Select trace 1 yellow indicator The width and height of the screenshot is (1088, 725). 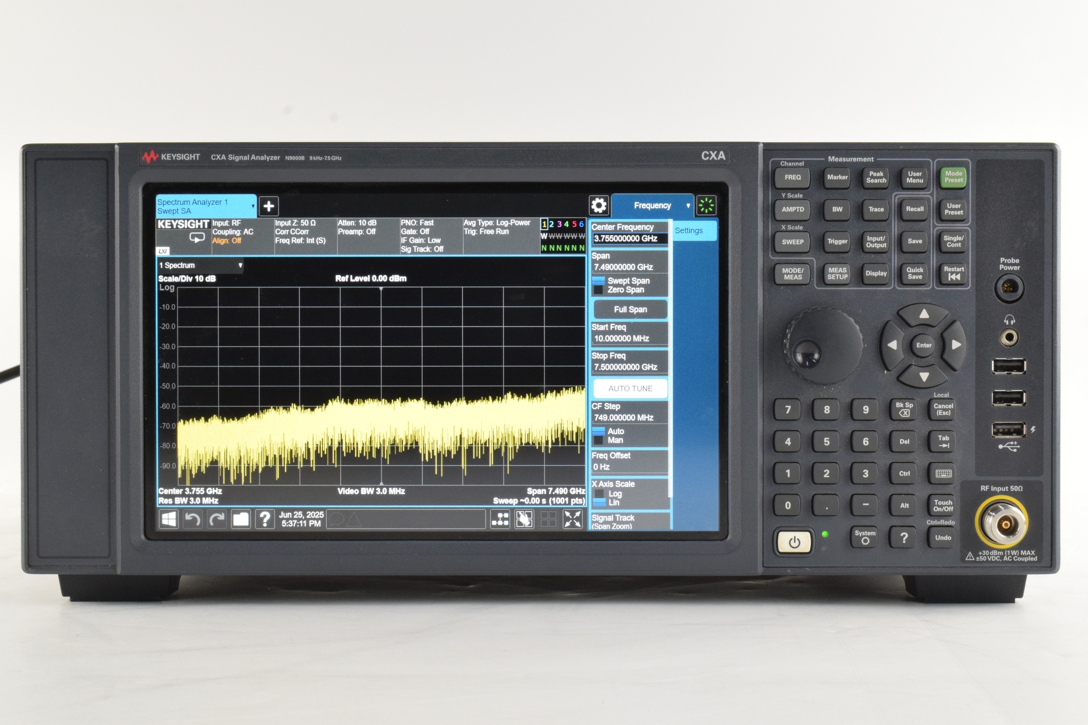(544, 224)
